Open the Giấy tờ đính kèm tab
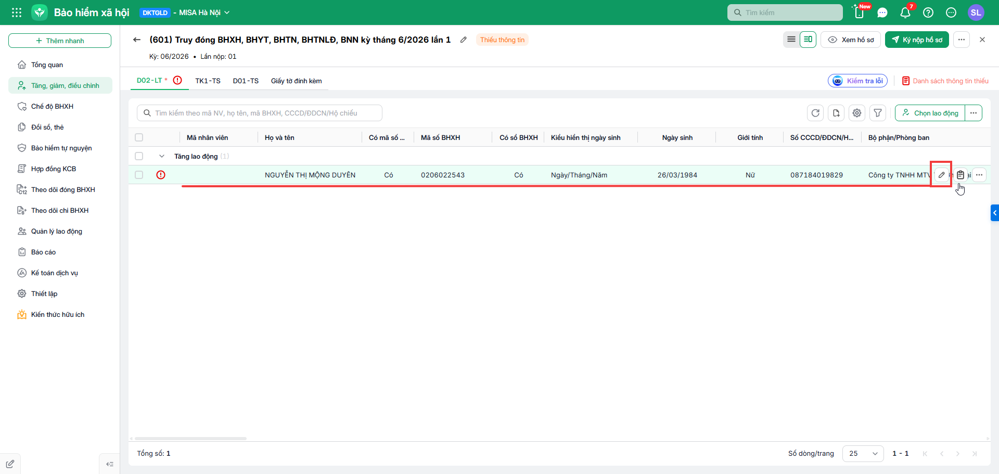This screenshot has height=474, width=999. tap(296, 81)
